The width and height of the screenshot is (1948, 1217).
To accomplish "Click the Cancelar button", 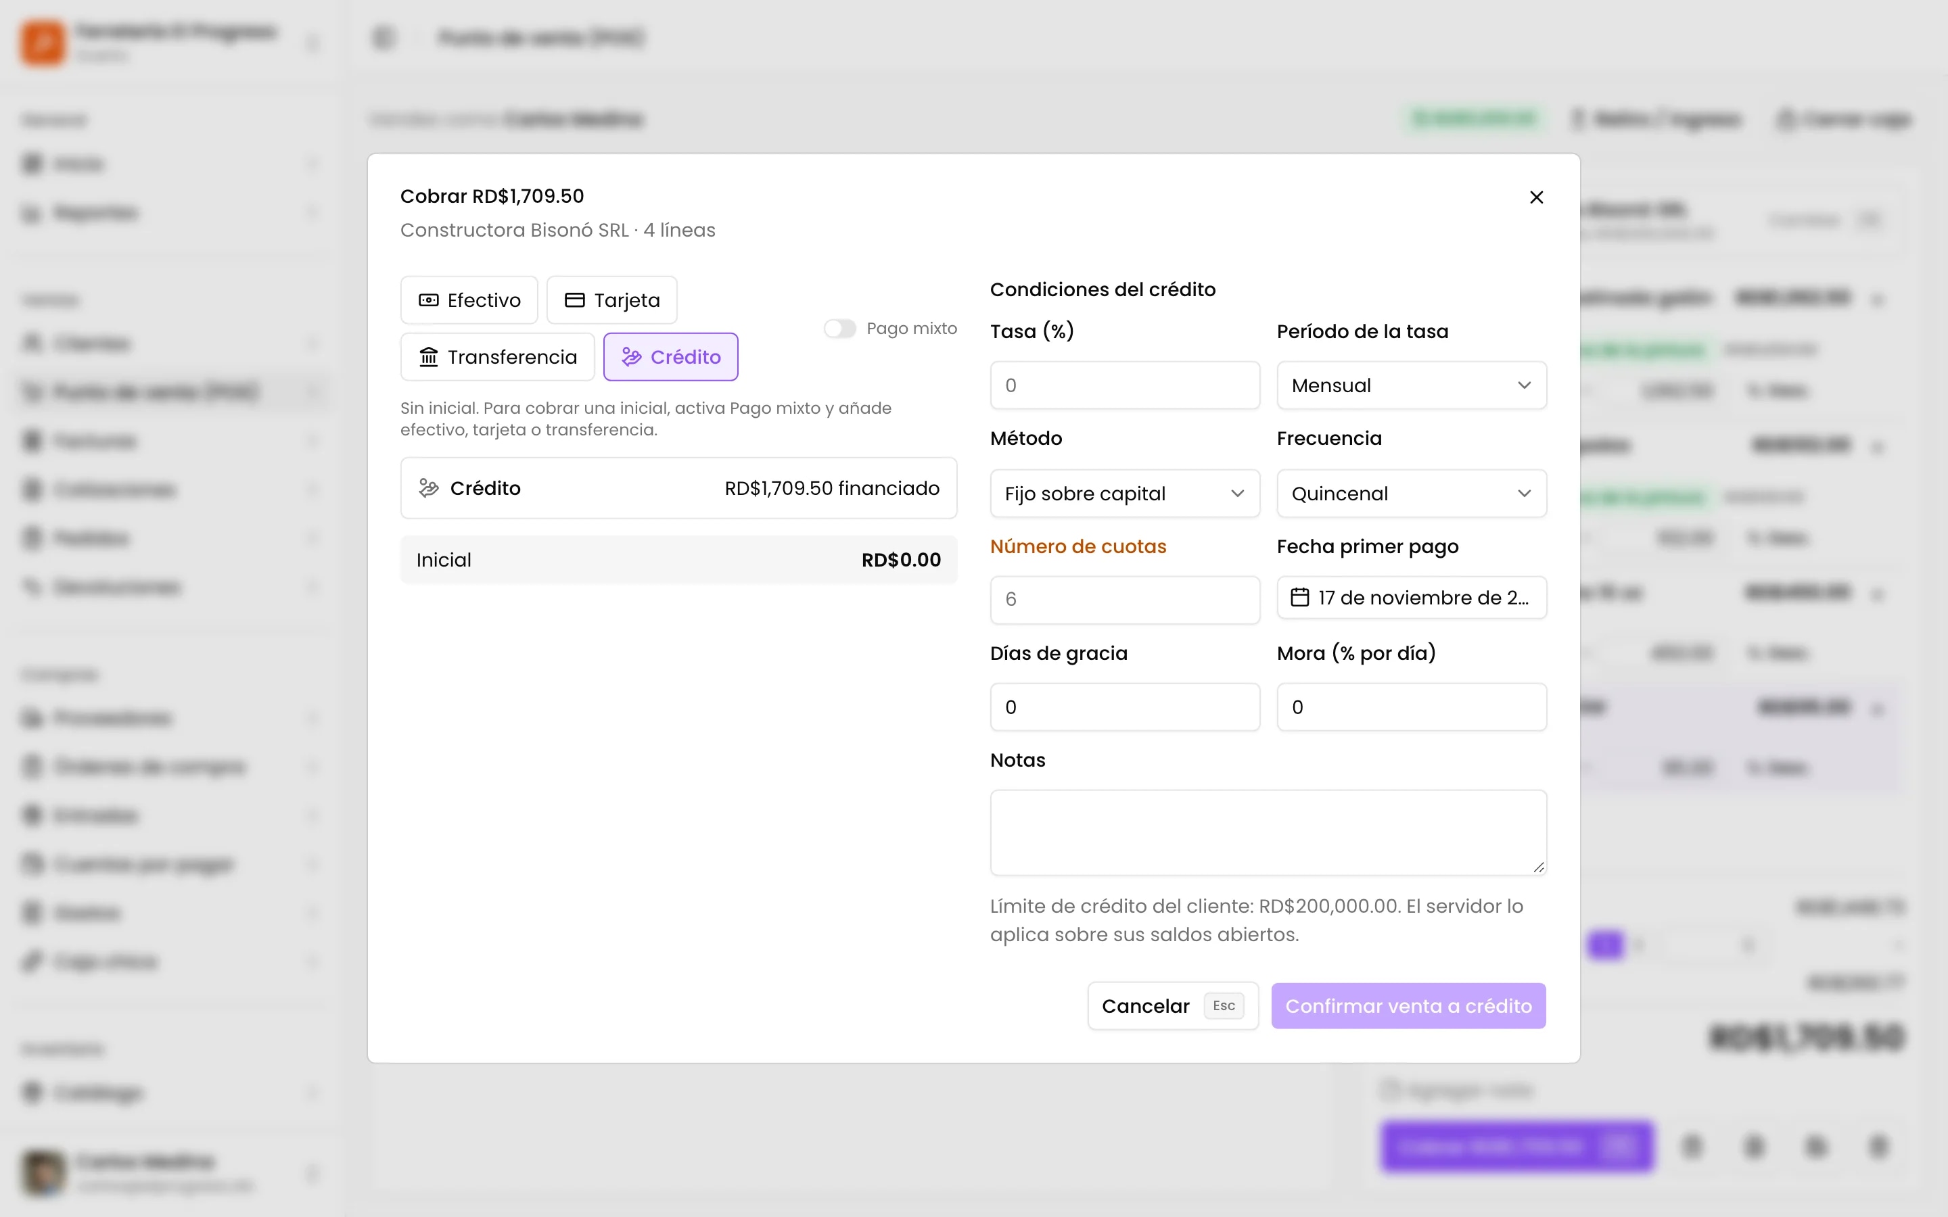I will tap(1173, 1006).
